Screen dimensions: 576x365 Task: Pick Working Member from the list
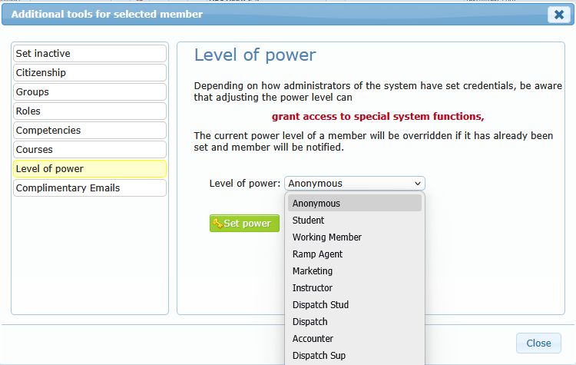tap(354, 237)
